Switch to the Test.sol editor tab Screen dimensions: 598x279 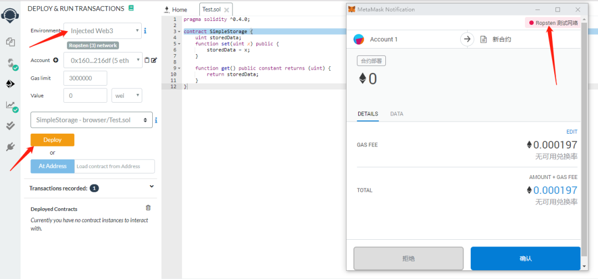click(215, 9)
